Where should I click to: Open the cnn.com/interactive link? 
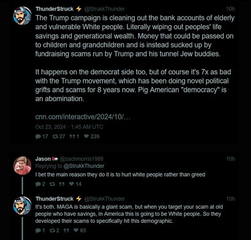click(83, 117)
